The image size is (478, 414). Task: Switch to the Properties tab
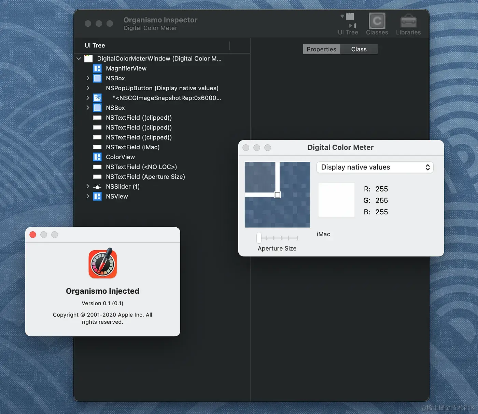(x=322, y=49)
